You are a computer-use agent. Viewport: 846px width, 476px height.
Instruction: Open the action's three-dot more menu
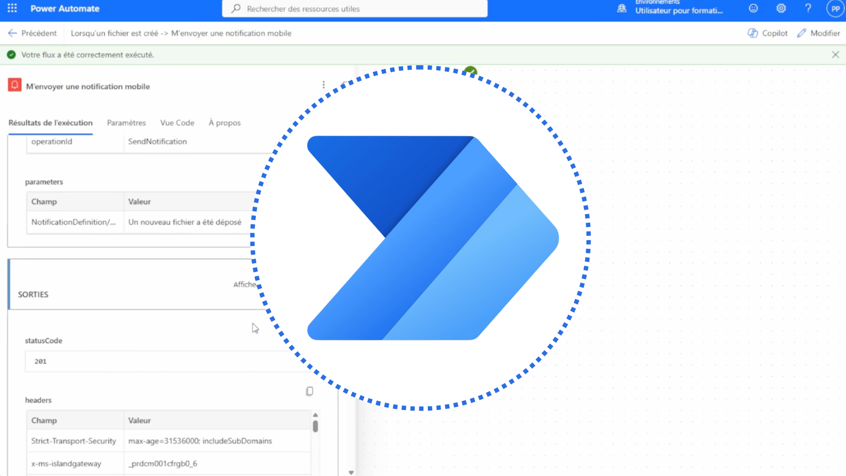[x=324, y=85]
